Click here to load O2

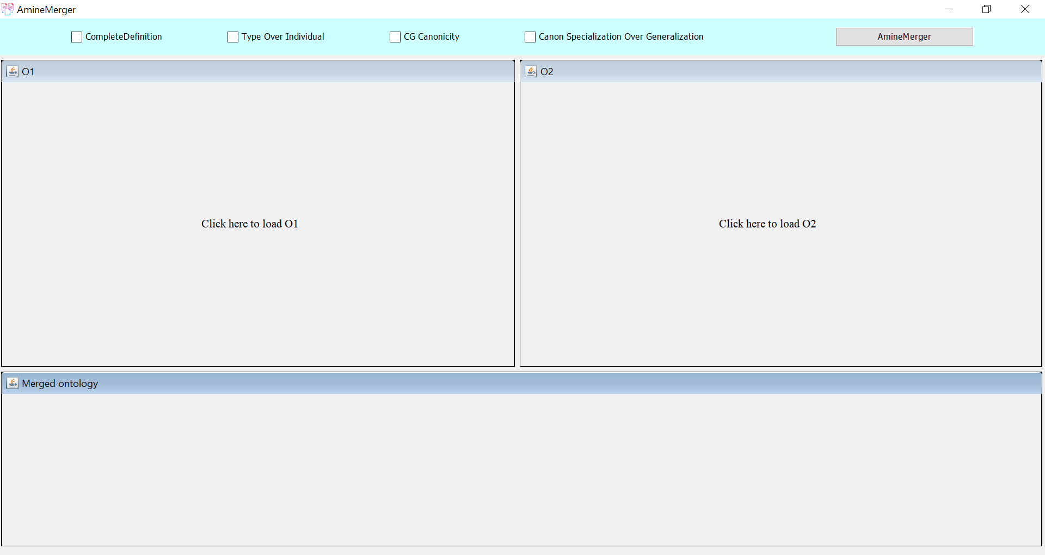pos(767,224)
